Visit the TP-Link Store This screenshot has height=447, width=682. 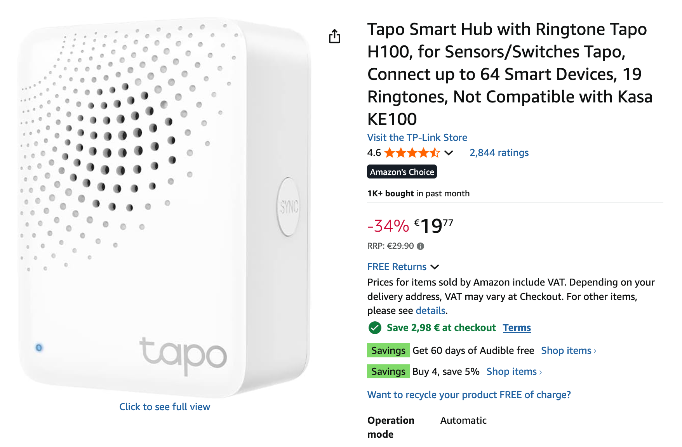click(x=417, y=137)
